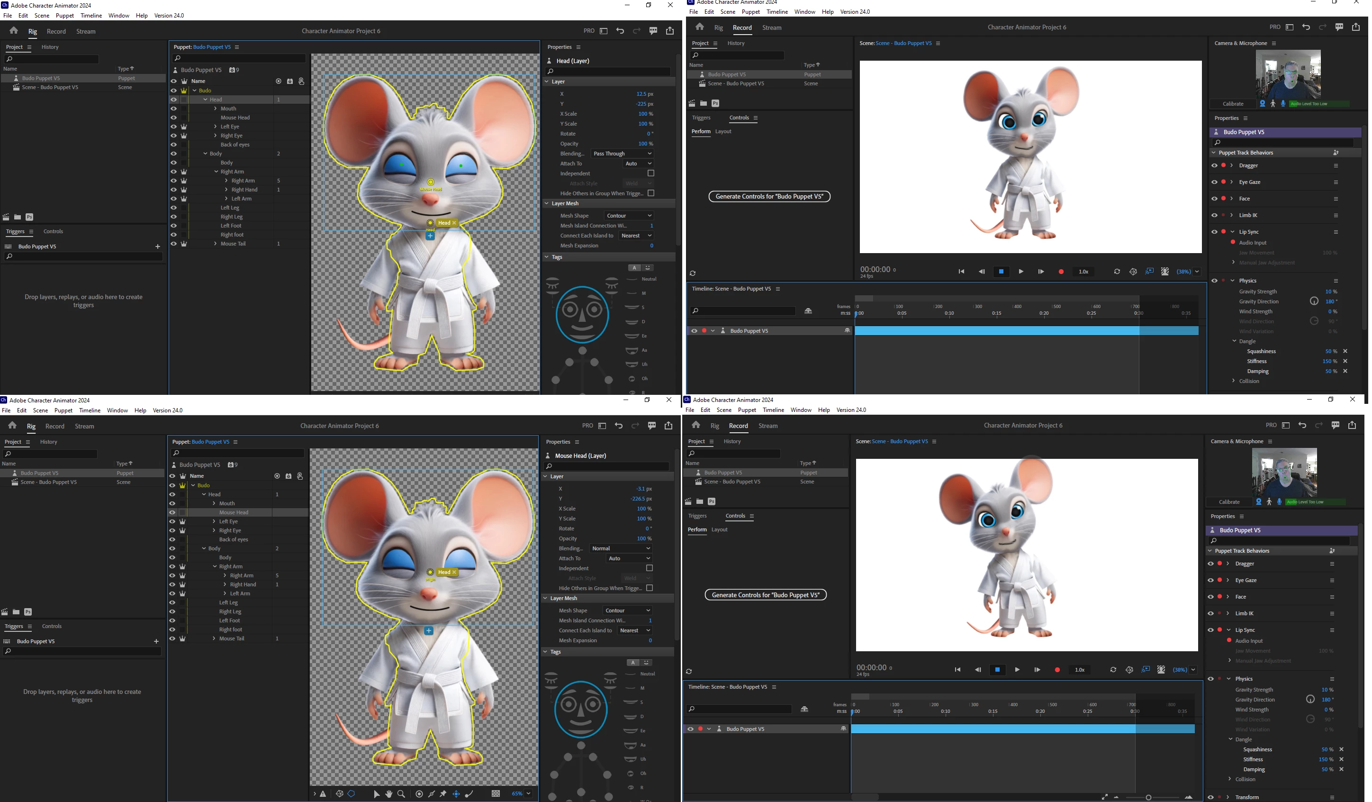This screenshot has height=802, width=1372.
Task: Hide the Transform behavior via eye icon
Action: click(x=1210, y=797)
